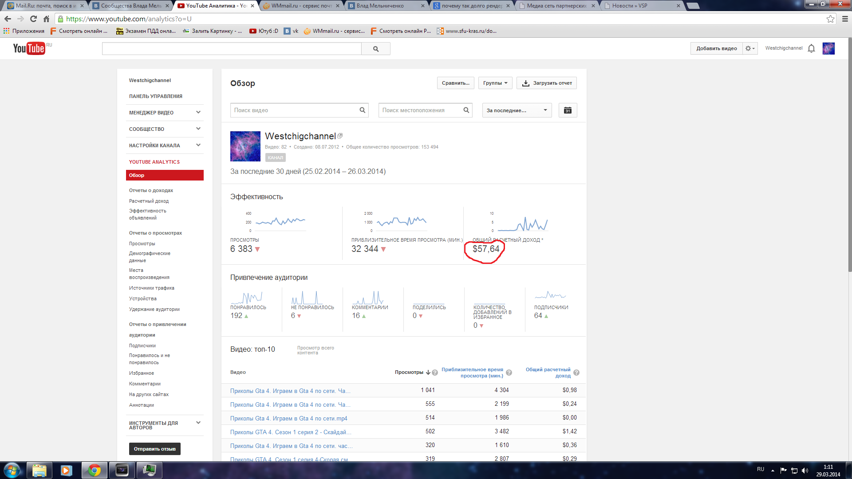Image resolution: width=852 pixels, height=479 pixels.
Task: Show hidden system tray icons arrow
Action: 773,471
